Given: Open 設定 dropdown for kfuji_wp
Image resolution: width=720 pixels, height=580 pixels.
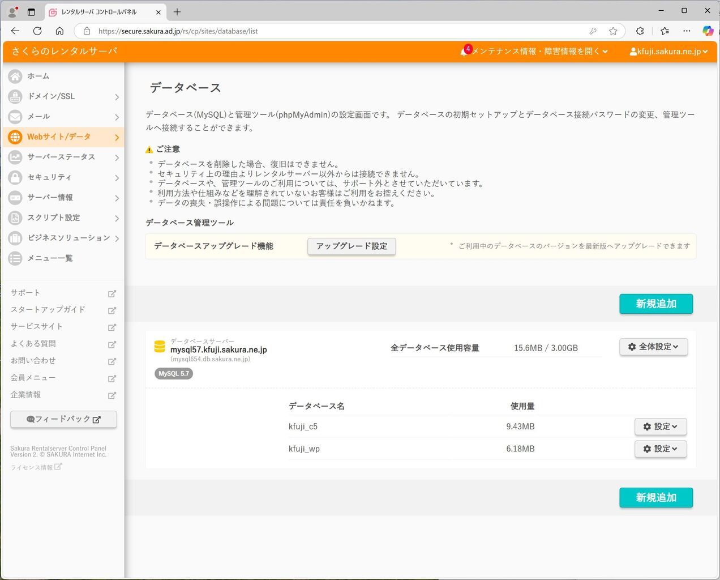Looking at the screenshot, I should 661,449.
